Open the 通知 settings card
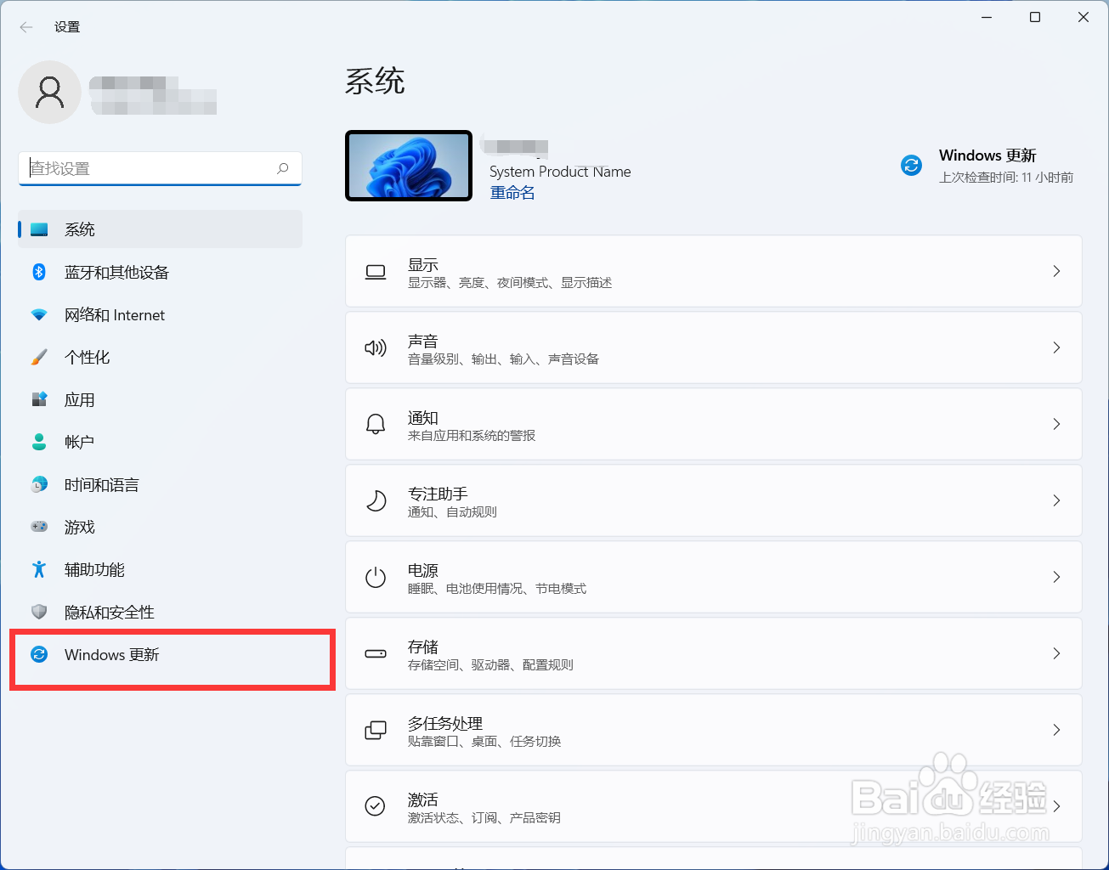This screenshot has height=870, width=1109. coord(714,424)
